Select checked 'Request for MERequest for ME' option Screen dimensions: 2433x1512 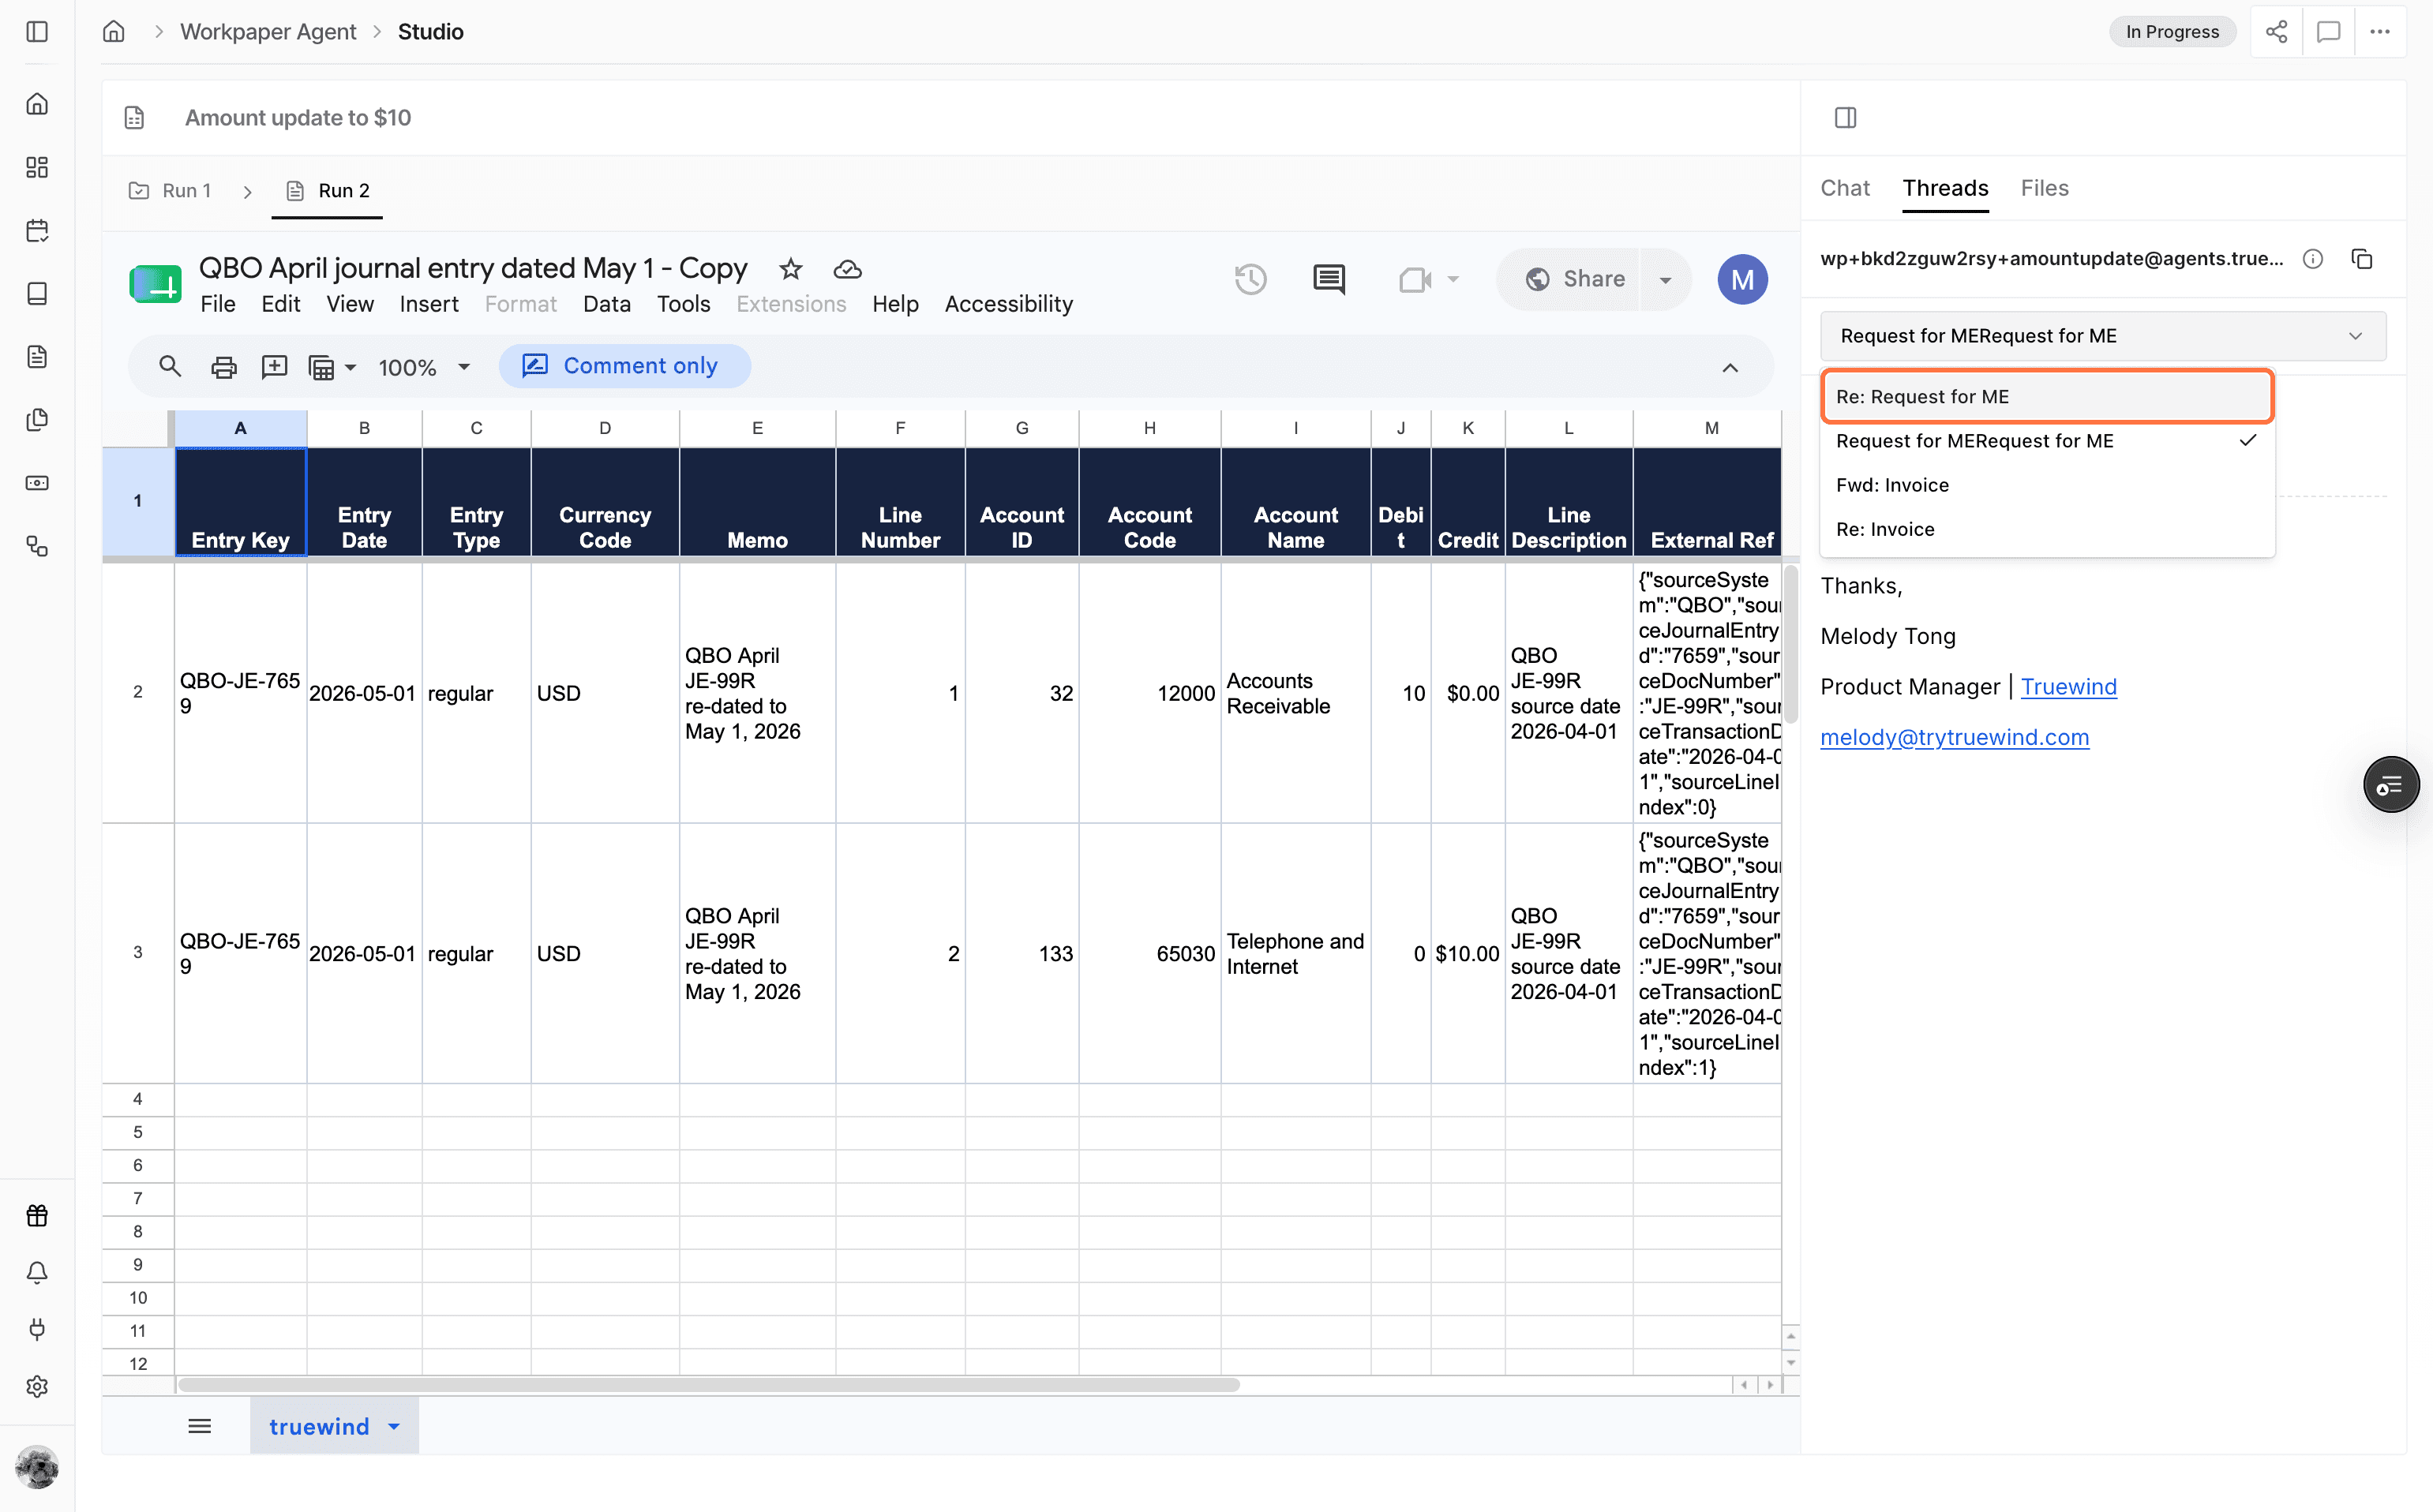(2047, 441)
